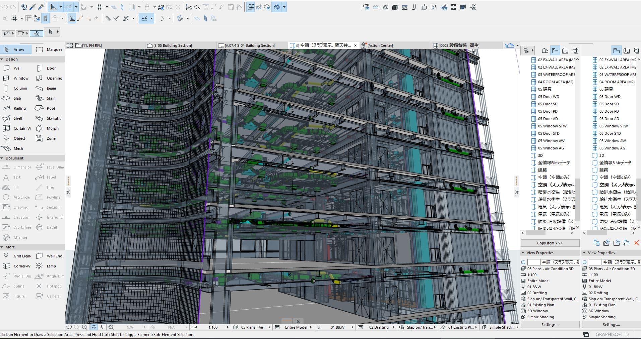Select 05 Door WD in left list
This screenshot has width=641, height=339.
click(x=549, y=97)
